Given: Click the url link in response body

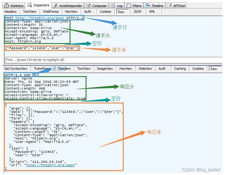Looking at the screenshot, I should click(x=51, y=165).
